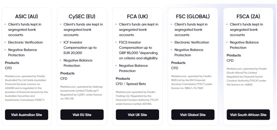The width and height of the screenshot is (277, 130).
Task: Select the CySEC (EU) card heading
Action: click(82, 16)
